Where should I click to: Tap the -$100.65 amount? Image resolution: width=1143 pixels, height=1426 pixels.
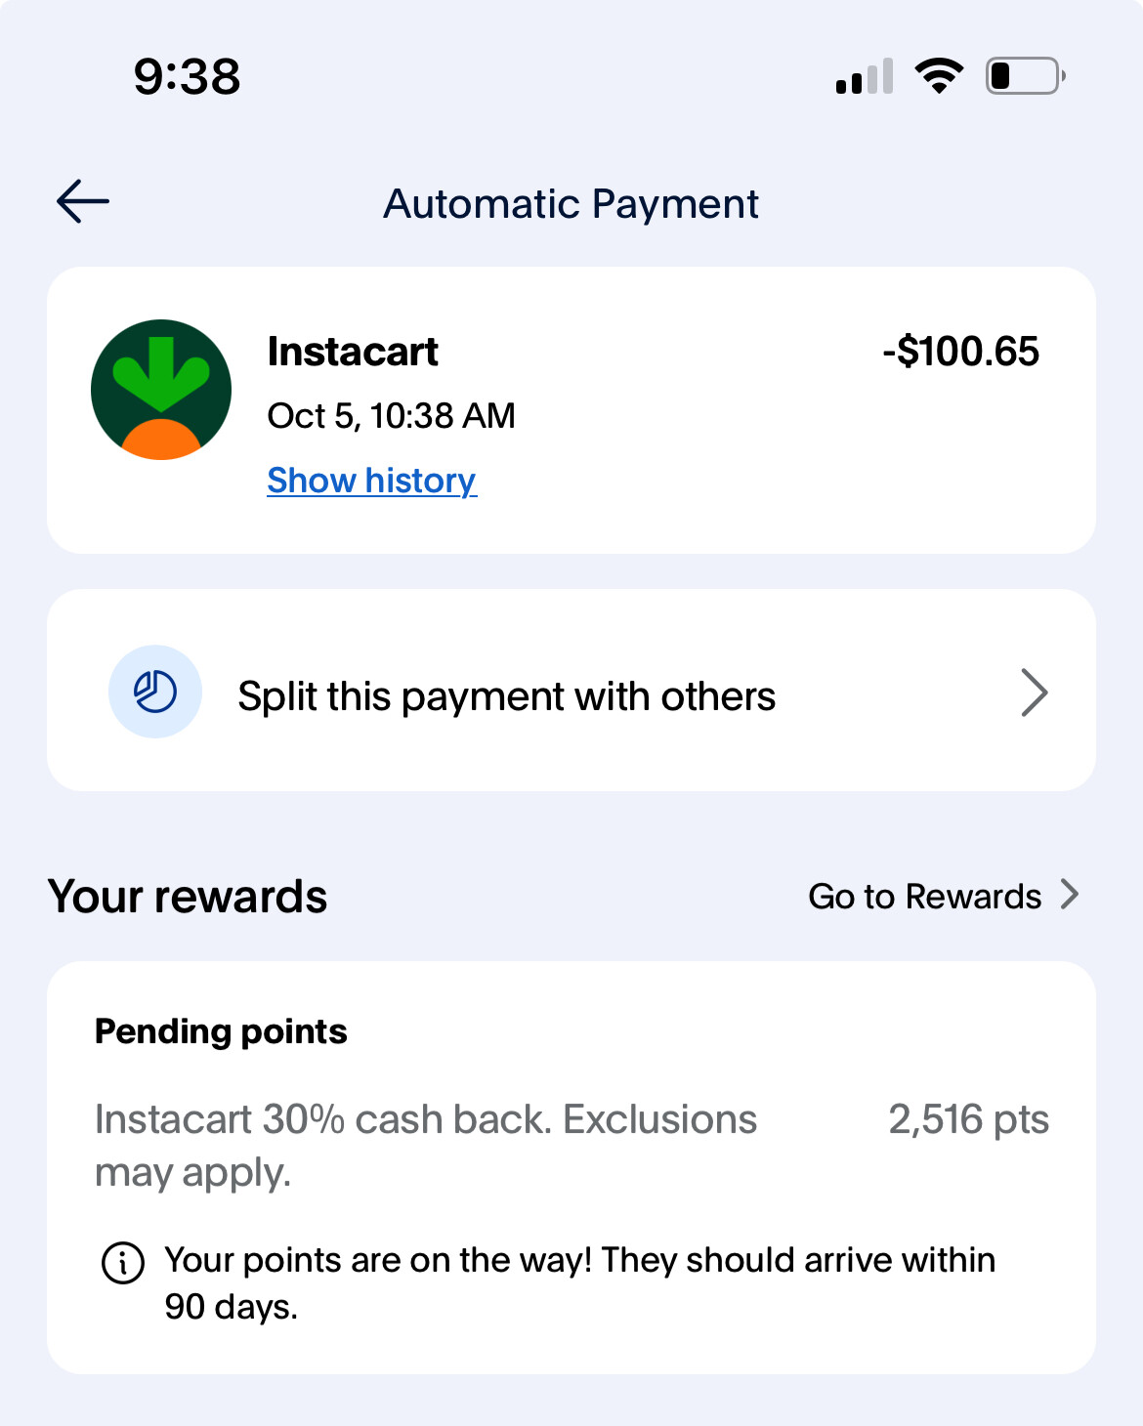[960, 352]
